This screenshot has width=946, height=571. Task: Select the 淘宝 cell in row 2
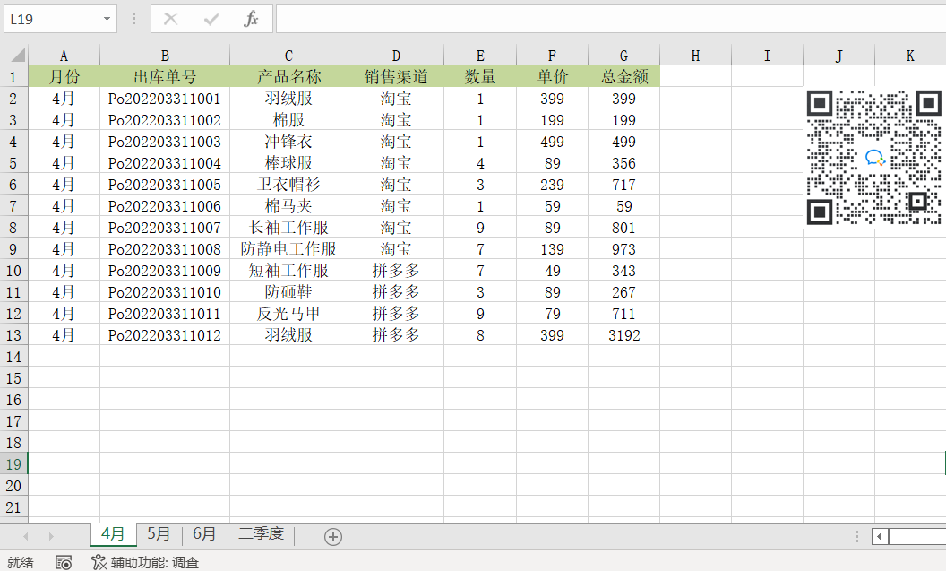tap(396, 99)
